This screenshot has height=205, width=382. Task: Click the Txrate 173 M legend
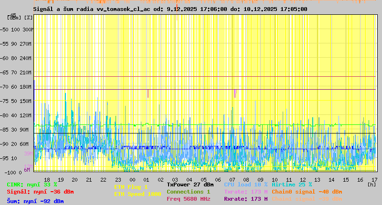(245, 192)
